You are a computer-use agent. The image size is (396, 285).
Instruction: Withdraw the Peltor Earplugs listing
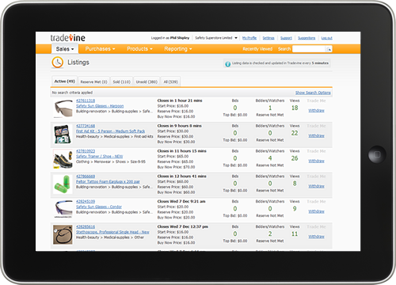(316, 186)
